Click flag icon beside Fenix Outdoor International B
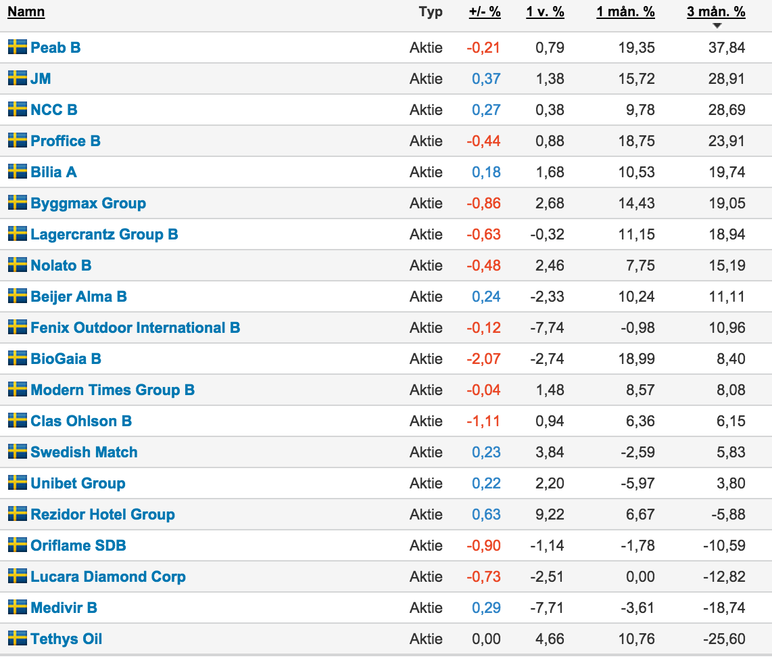Screen dimensions: 772x663 coord(18,327)
